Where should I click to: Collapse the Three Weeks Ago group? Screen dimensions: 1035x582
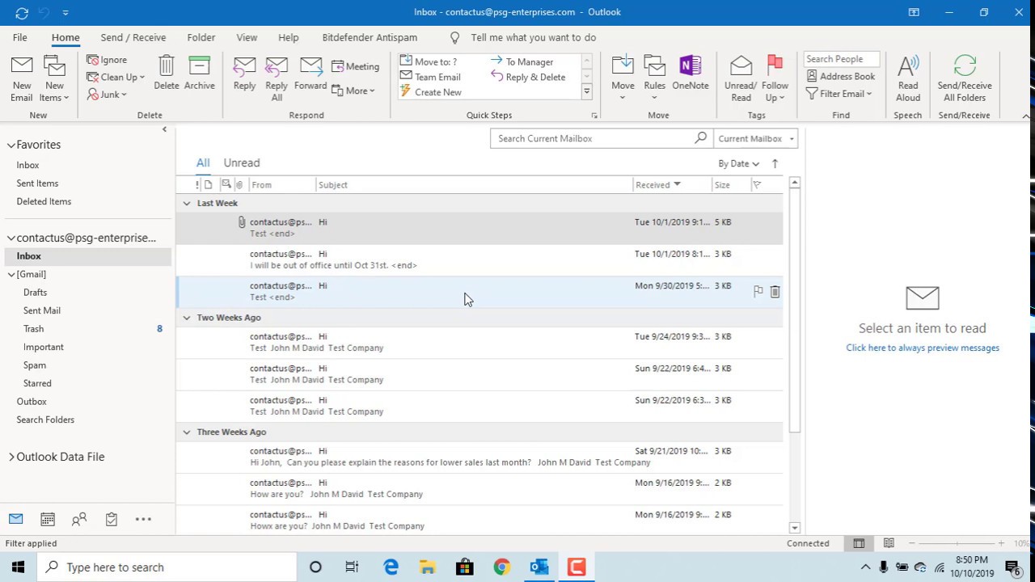187,432
